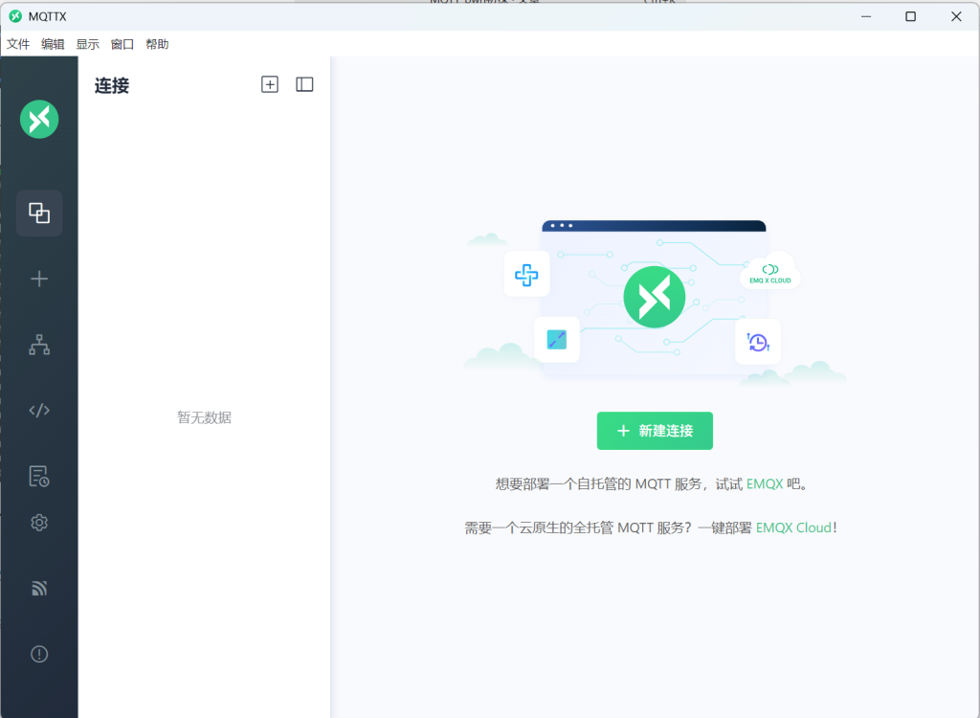
Task: Follow the EMQX link
Action: [x=764, y=484]
